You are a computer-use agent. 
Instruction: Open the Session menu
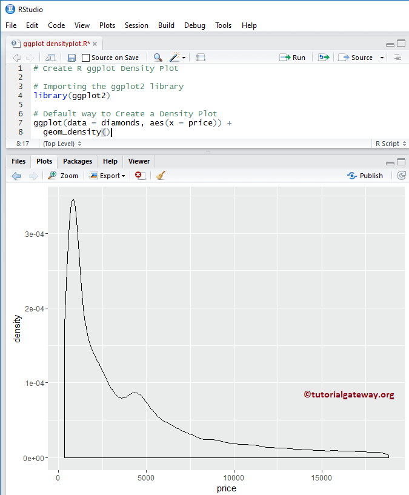[x=136, y=25]
